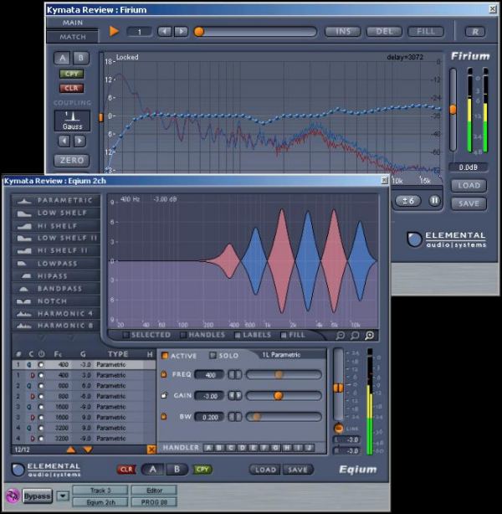Screen dimensions: 502x514
Task: Open the ±6 range selector in Firium
Action: pos(407,200)
